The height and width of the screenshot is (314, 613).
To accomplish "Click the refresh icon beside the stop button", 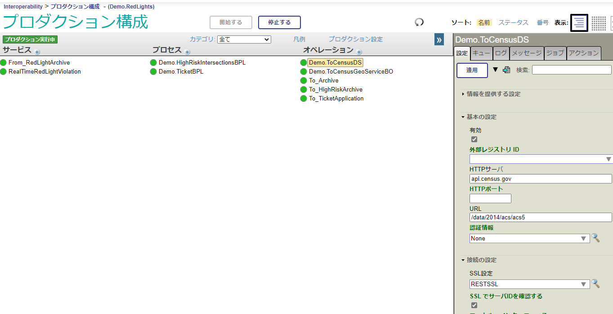I will 419,22.
